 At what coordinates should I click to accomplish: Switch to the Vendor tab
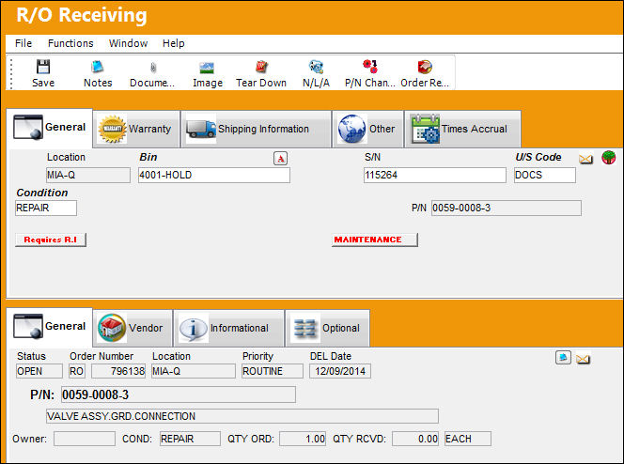tap(133, 328)
